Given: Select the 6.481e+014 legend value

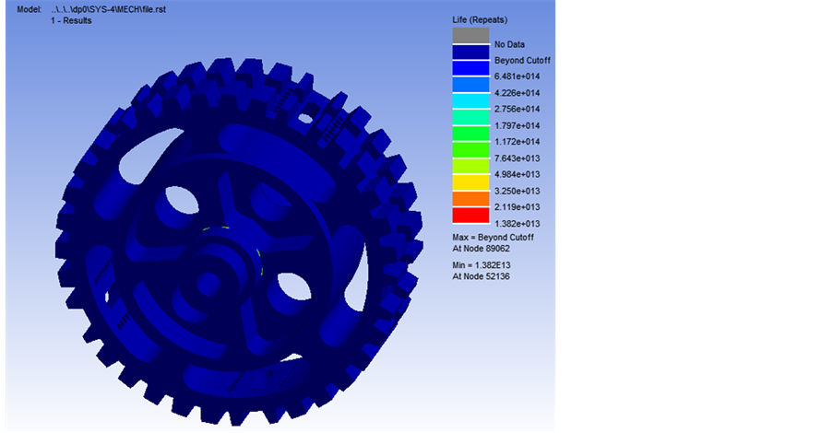Looking at the screenshot, I should click(x=517, y=76).
